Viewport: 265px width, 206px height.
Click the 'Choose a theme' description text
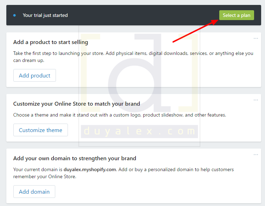point(119,115)
